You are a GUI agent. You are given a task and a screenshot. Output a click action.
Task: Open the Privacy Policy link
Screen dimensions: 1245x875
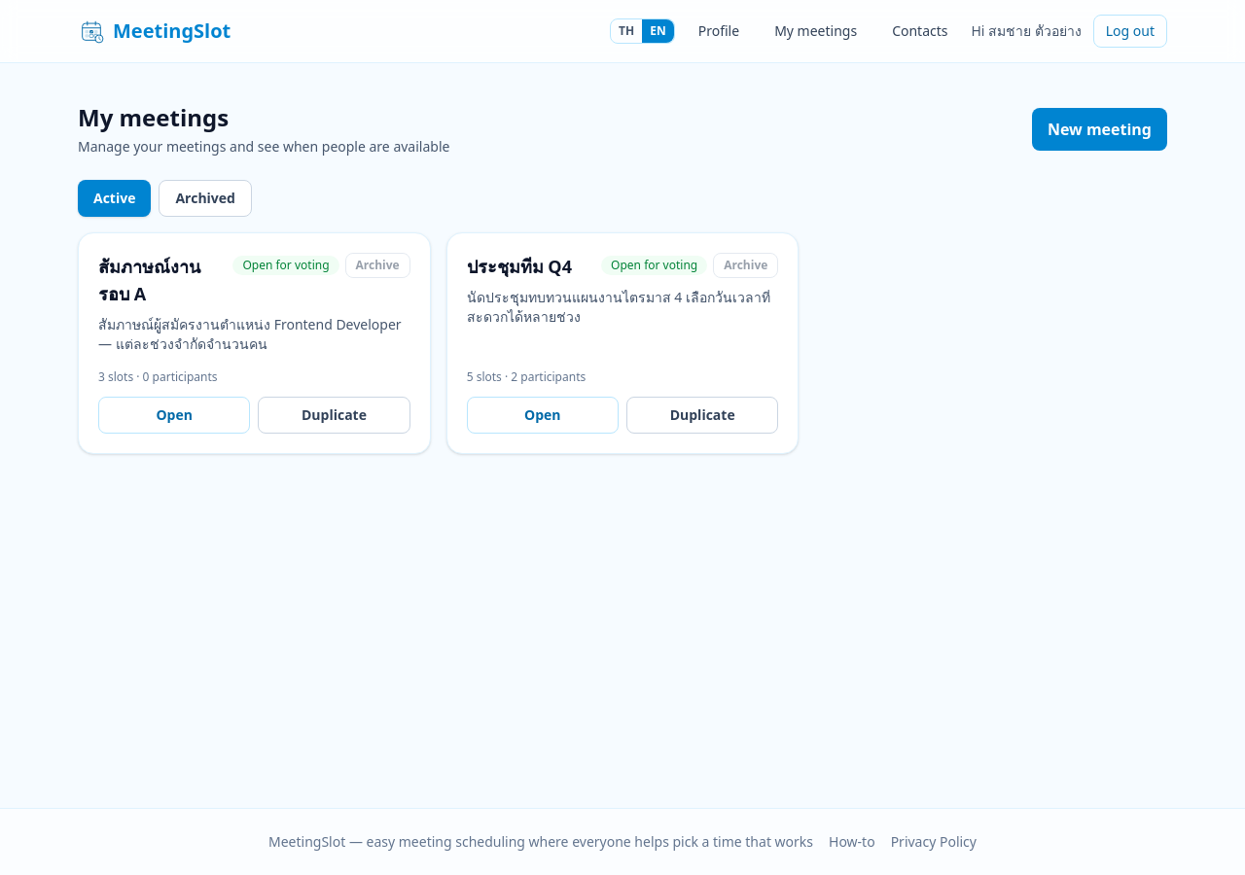[934, 842]
